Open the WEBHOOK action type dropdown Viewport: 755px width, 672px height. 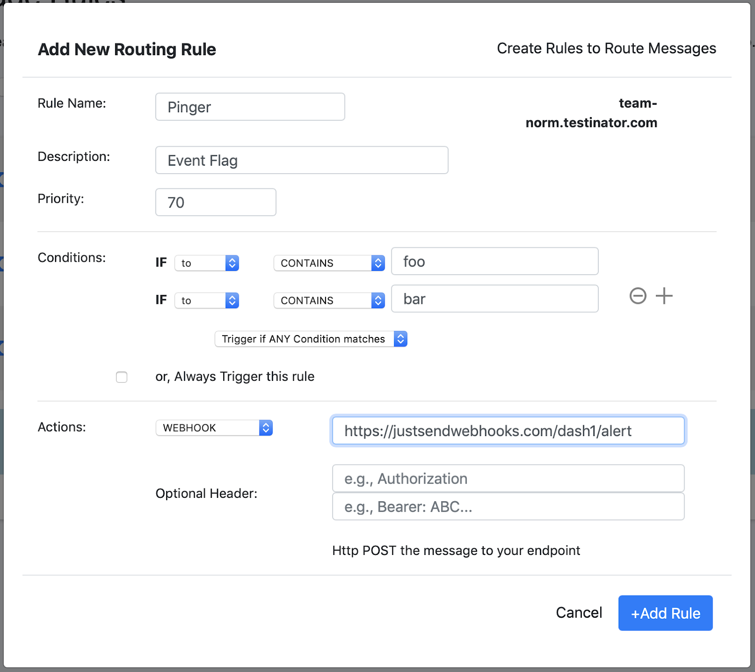click(x=214, y=428)
